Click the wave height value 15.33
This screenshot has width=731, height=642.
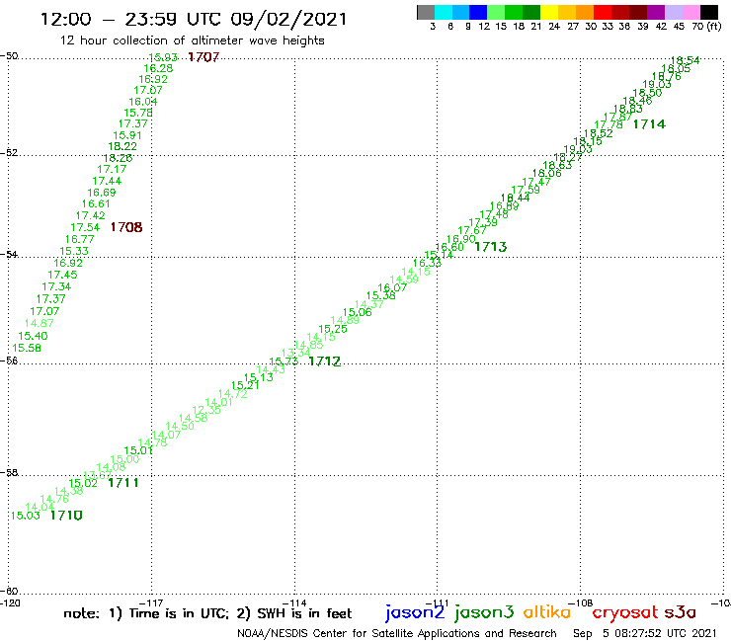coord(74,251)
